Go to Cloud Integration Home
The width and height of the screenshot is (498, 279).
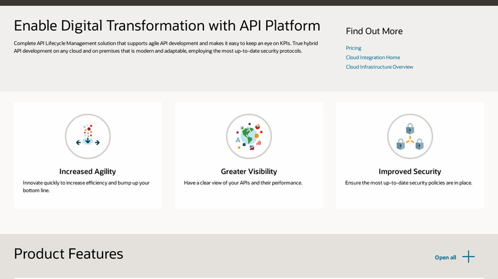tap(373, 57)
